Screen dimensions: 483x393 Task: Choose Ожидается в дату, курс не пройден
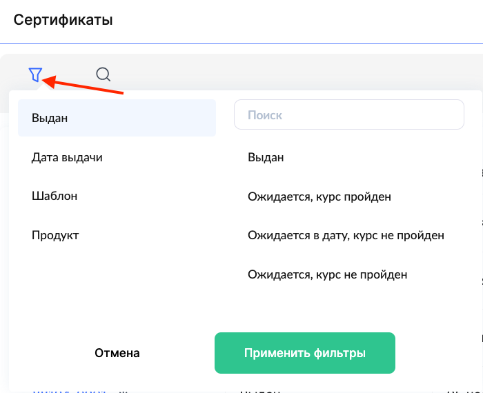point(346,235)
